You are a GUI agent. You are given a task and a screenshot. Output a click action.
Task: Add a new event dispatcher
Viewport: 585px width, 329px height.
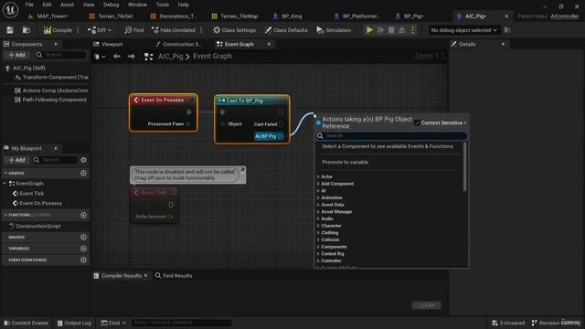[83, 260]
